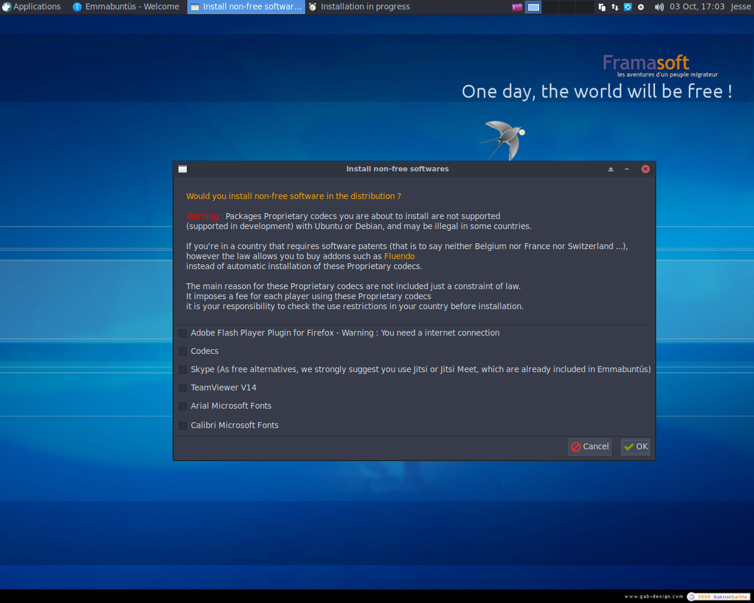Click the blue software update tray icon
This screenshot has height=603, width=754.
[x=628, y=7]
